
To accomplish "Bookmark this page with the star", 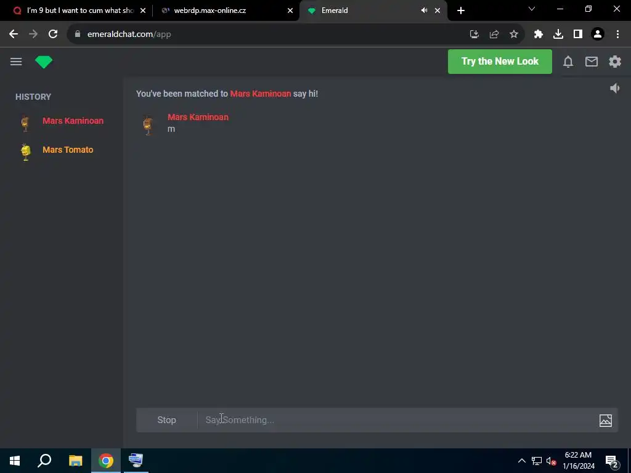I will tap(513, 34).
